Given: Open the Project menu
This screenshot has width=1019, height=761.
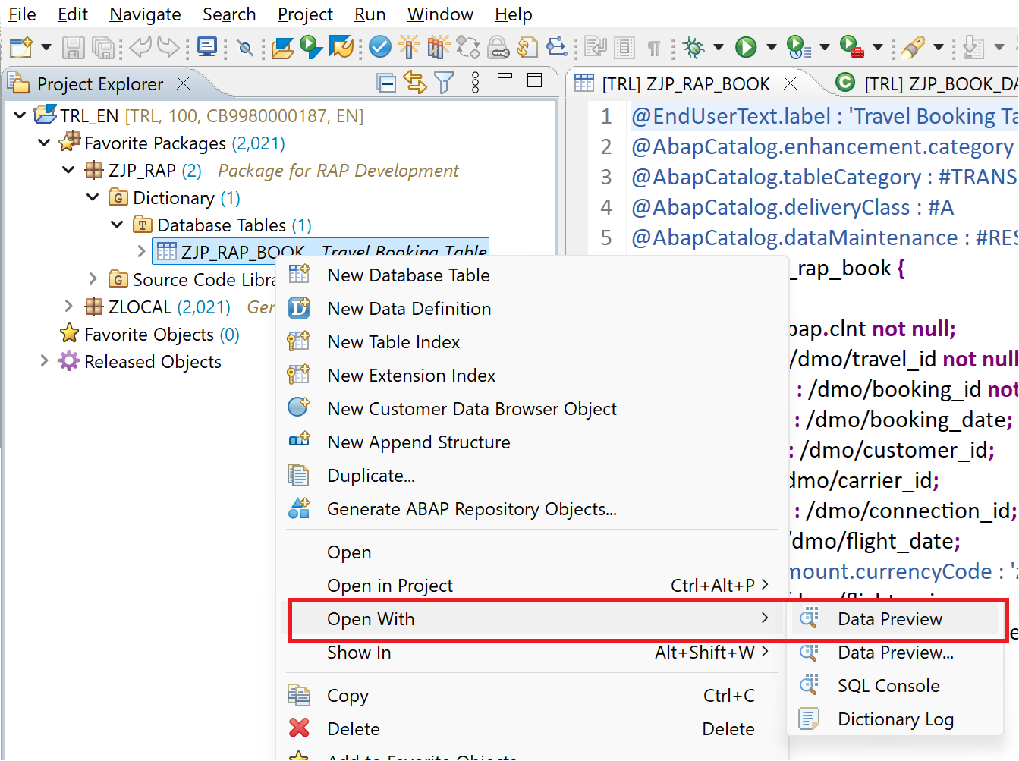Looking at the screenshot, I should coord(305,14).
